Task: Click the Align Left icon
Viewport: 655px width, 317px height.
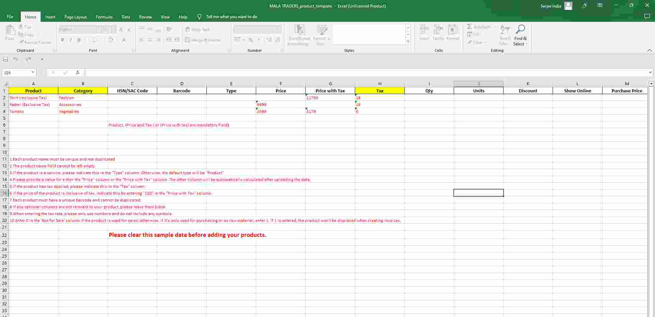Action: tap(142, 40)
